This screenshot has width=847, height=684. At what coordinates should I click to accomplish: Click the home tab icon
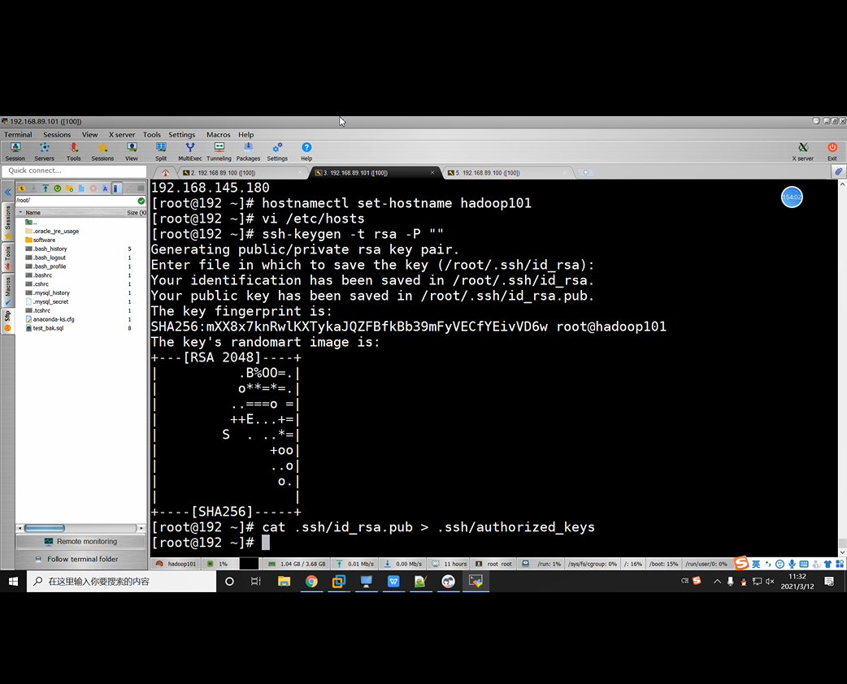pos(165,173)
